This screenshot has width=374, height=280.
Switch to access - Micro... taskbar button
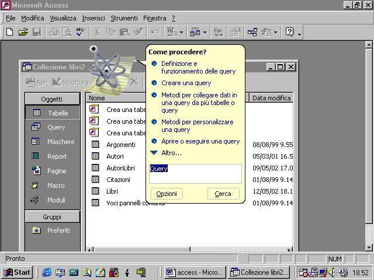click(194, 272)
